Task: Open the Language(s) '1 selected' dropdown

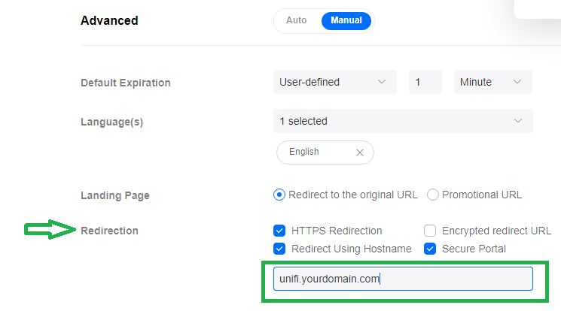Action: 403,121
